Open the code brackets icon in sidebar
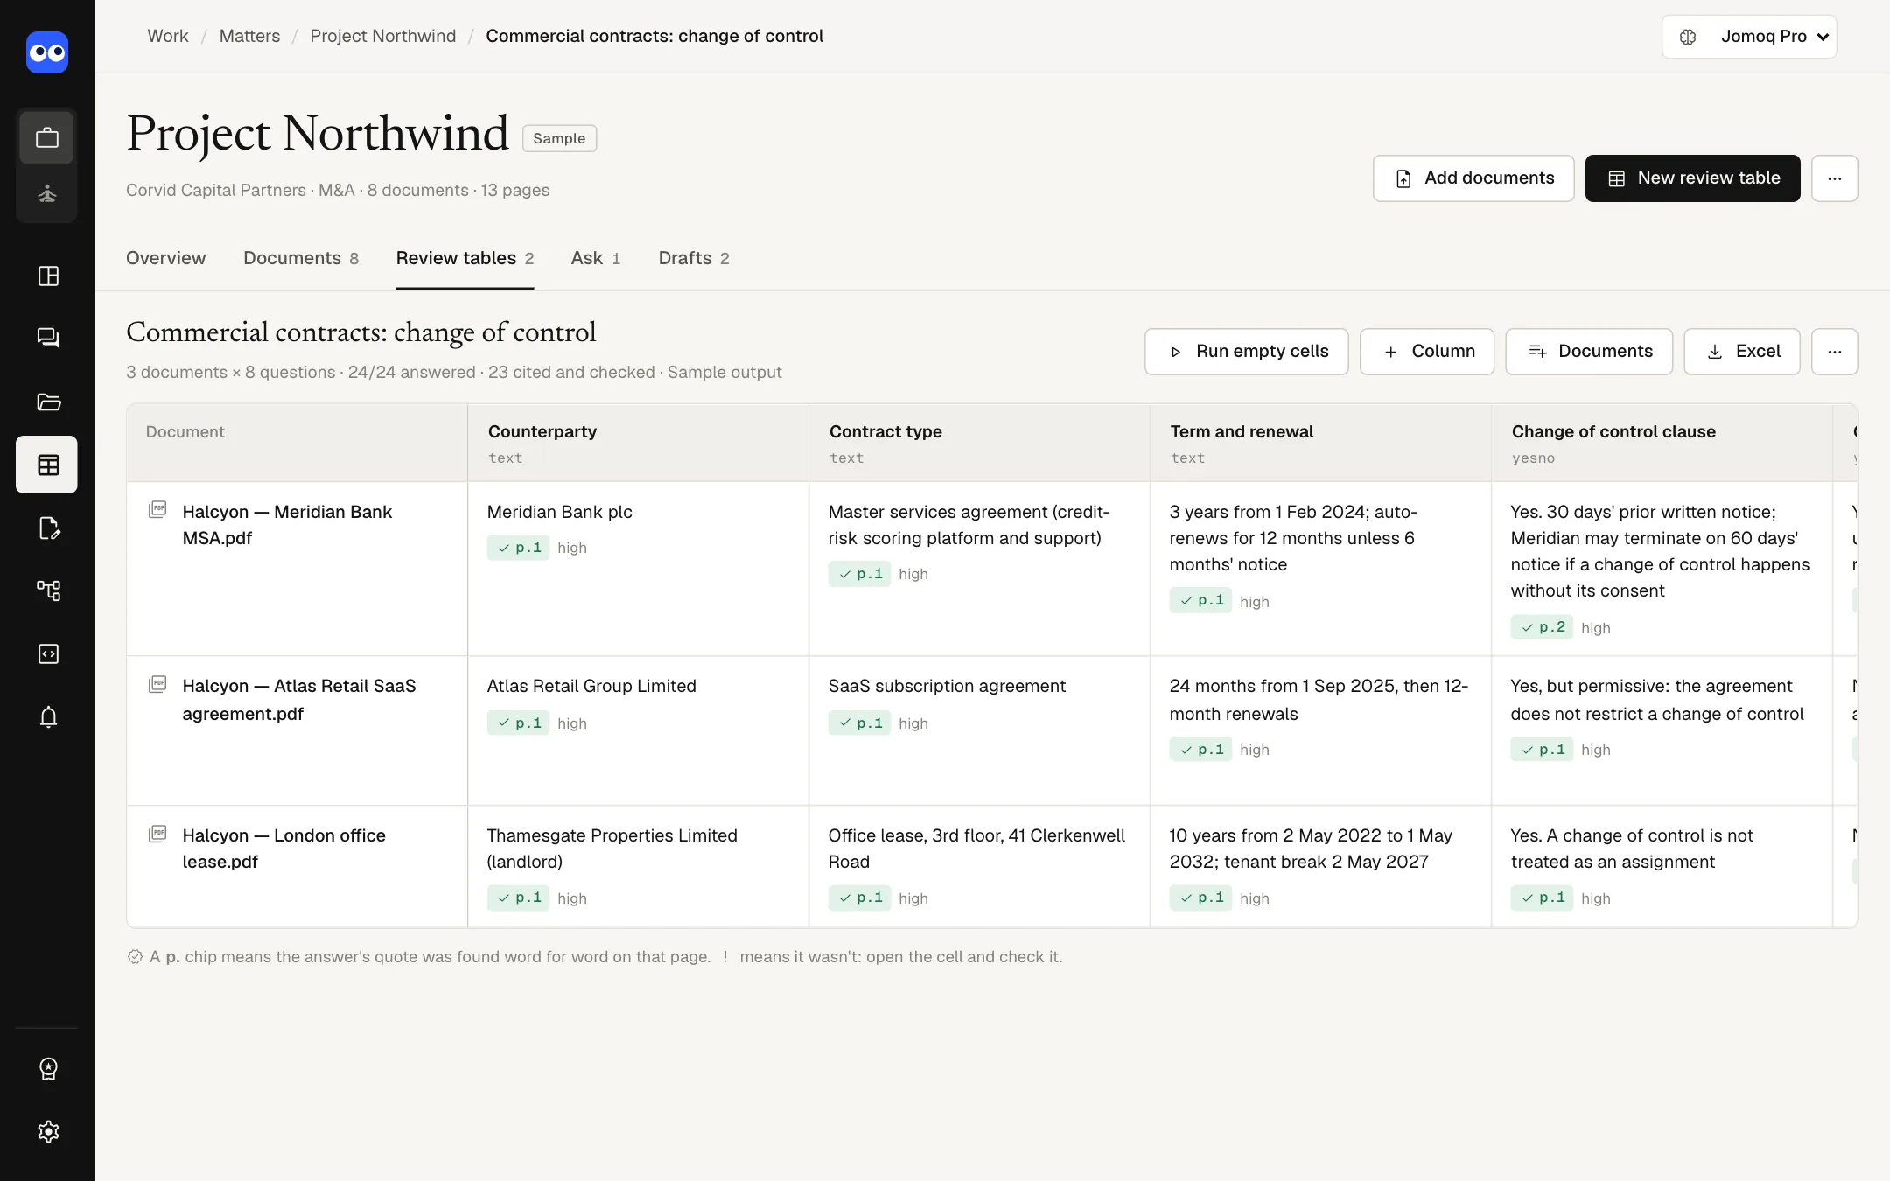Image resolution: width=1890 pixels, height=1181 pixels. (x=48, y=653)
